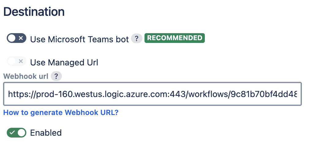Viewport: 319px width, 143px height.
Task: Click the green RECOMMENDED badge
Action: [x=175, y=38]
